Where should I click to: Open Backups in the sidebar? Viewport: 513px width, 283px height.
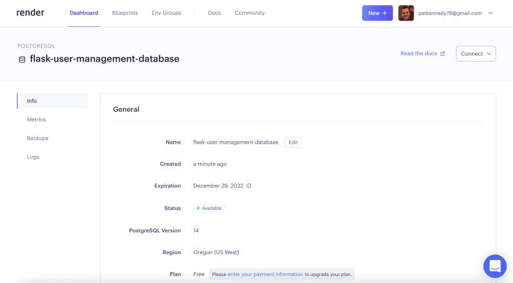click(38, 138)
